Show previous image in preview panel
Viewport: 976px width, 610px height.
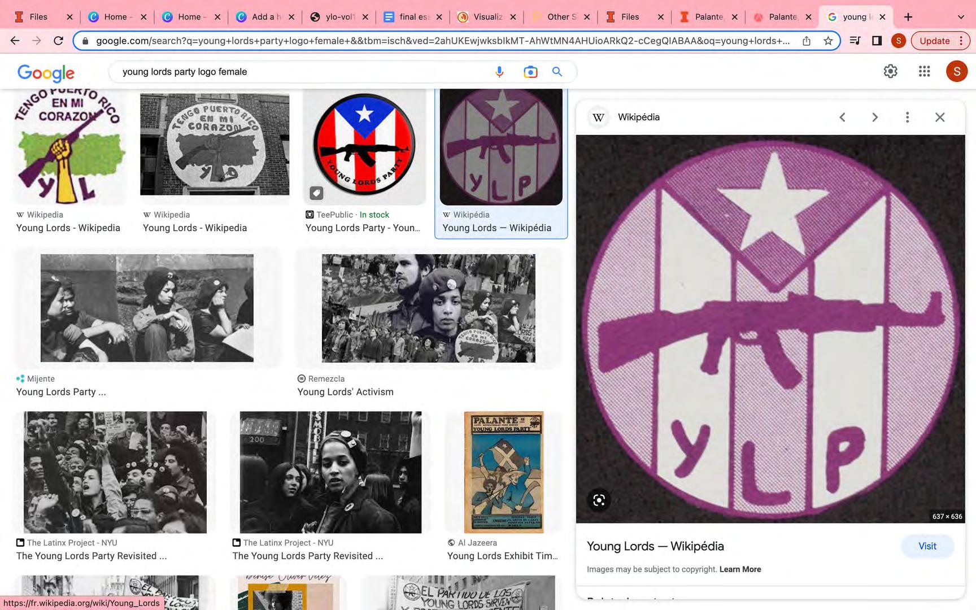(842, 117)
